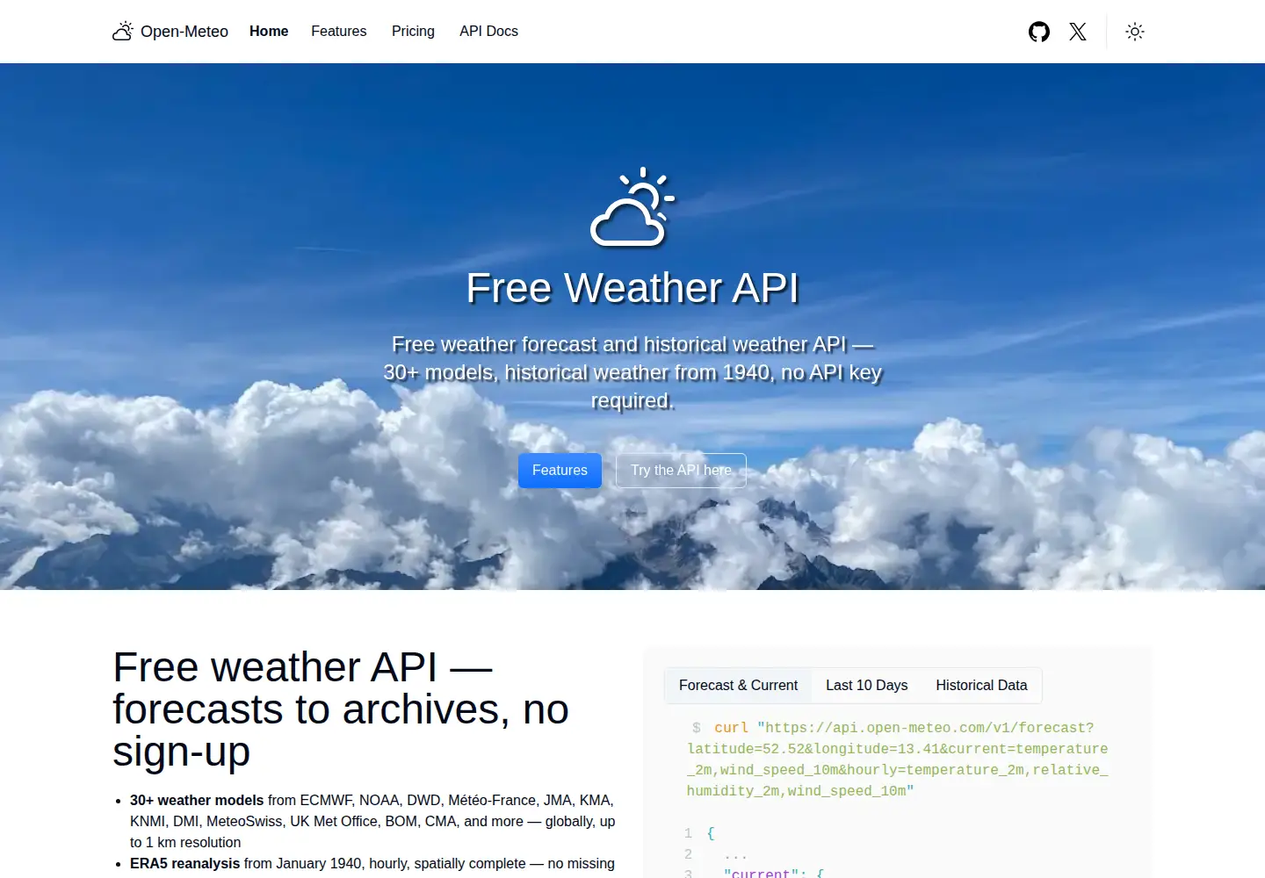Click the '30+ weather models' bullet text
The image size is (1265, 878).
197,801
